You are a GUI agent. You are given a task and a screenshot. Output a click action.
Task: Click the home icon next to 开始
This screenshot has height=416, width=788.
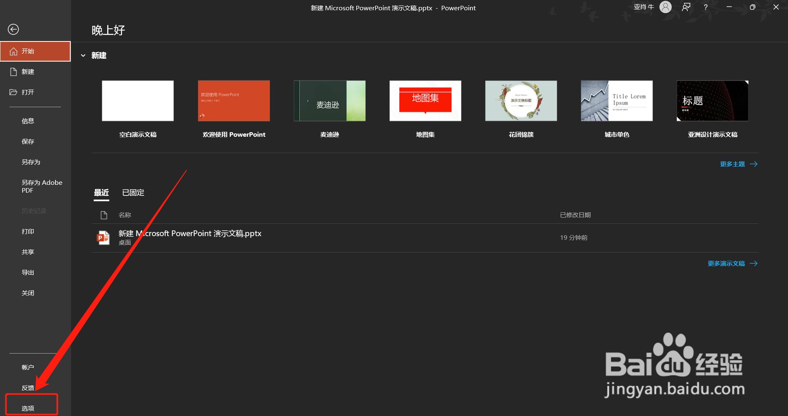[14, 51]
